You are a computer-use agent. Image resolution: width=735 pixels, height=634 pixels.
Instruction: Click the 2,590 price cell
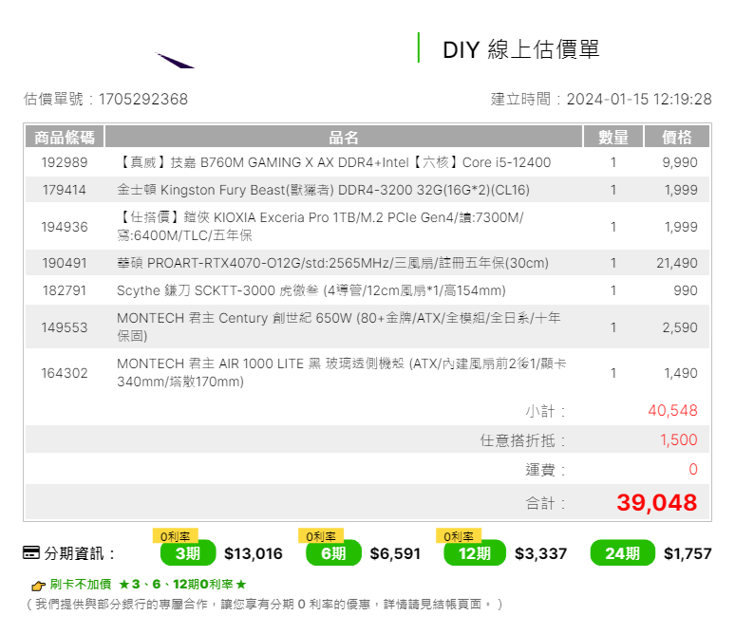(x=680, y=327)
